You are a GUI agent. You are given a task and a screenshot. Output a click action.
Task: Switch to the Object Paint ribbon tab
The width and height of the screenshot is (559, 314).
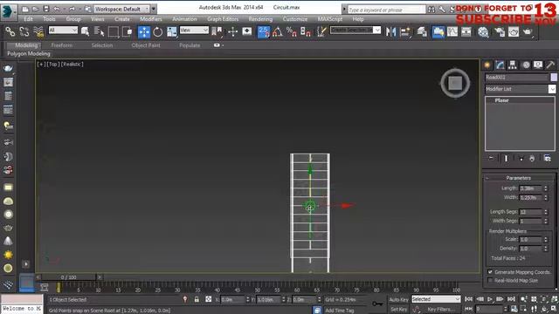coord(146,45)
